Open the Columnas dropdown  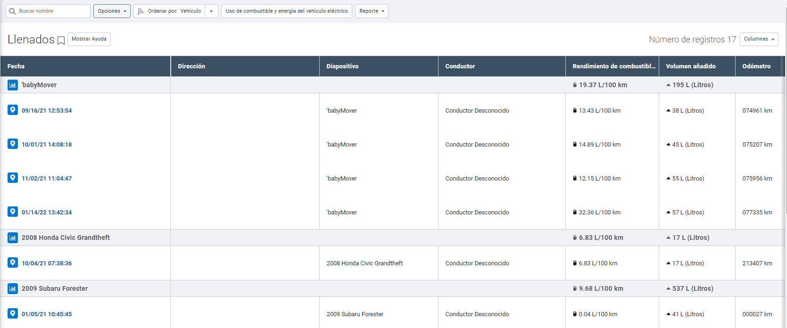click(x=759, y=39)
